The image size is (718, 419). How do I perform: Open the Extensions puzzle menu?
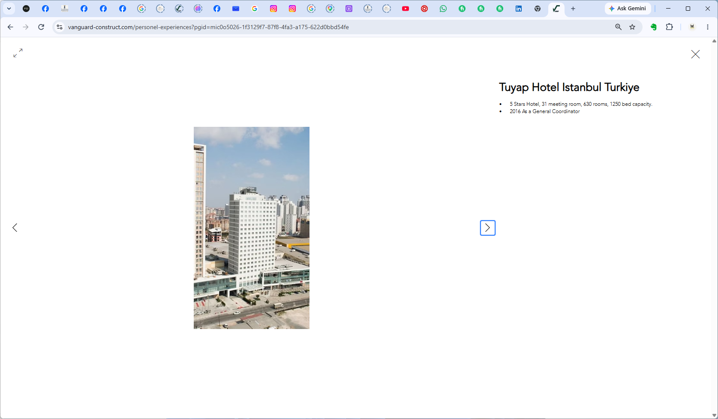(669, 27)
